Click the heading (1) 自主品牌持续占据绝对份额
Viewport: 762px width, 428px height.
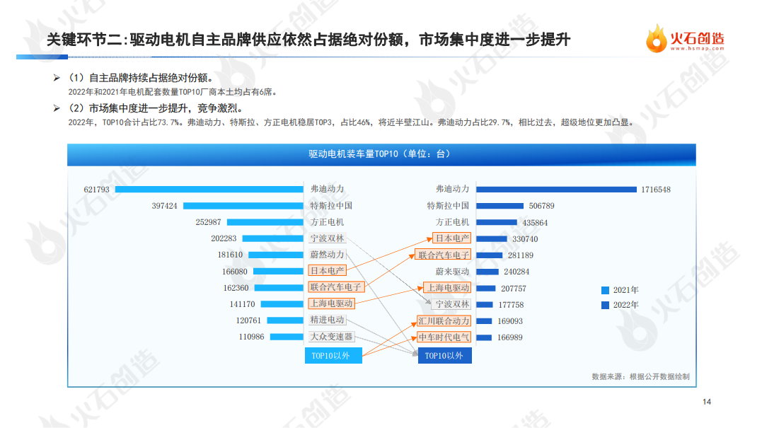(x=140, y=78)
